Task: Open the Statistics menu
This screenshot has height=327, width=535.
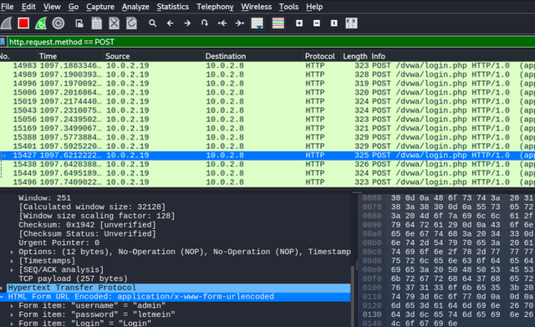Action: (x=173, y=7)
